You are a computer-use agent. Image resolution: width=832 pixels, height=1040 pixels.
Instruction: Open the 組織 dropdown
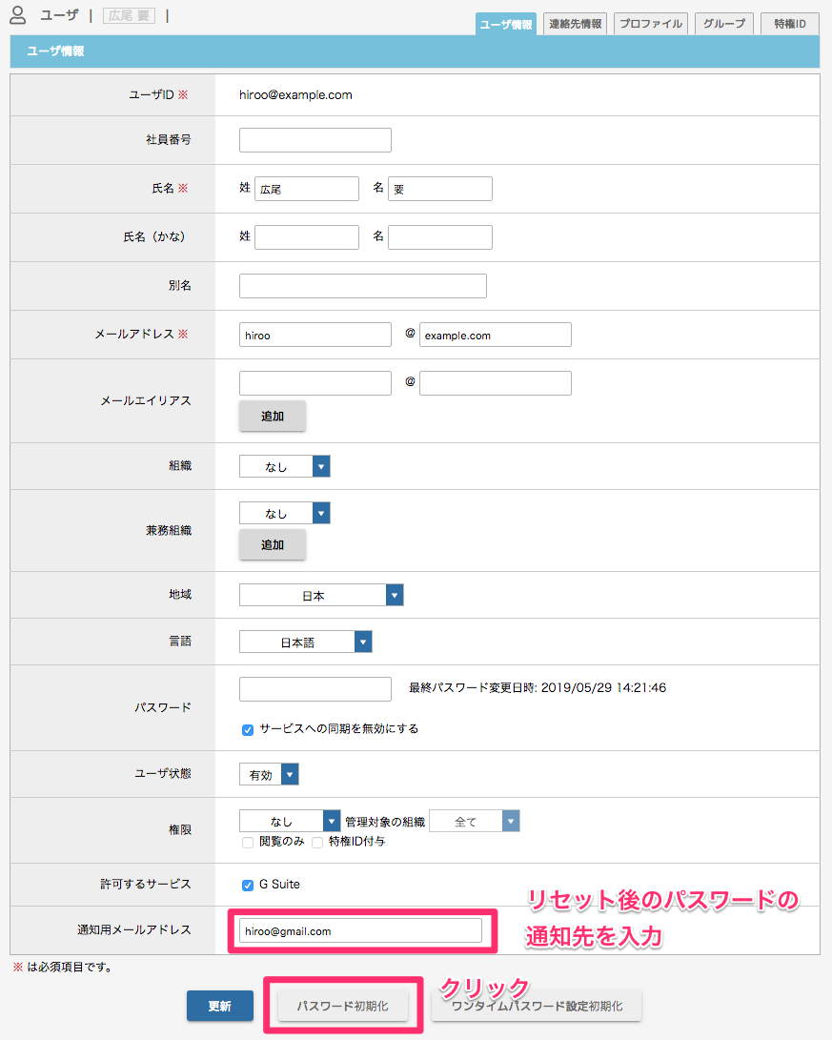point(284,466)
